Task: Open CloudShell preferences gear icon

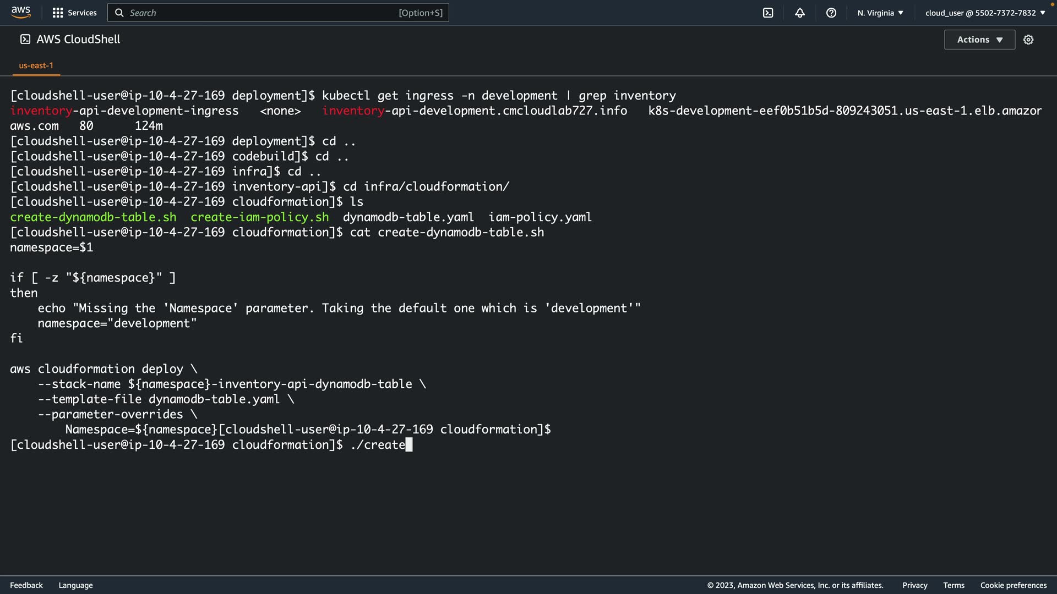Action: [1028, 40]
